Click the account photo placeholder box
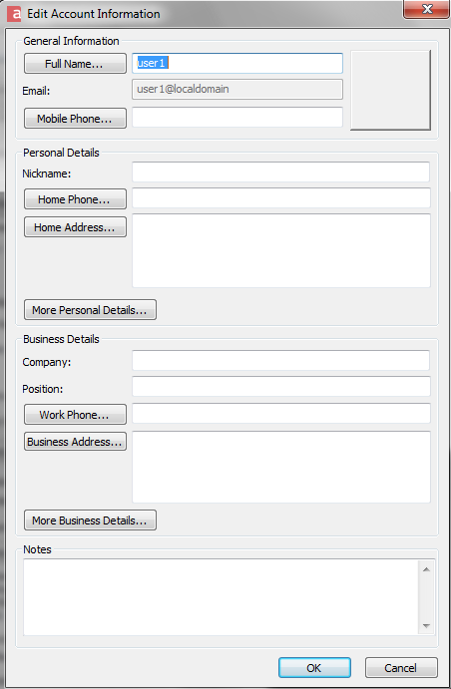Image resolution: width=451 pixels, height=689 pixels. [390, 90]
